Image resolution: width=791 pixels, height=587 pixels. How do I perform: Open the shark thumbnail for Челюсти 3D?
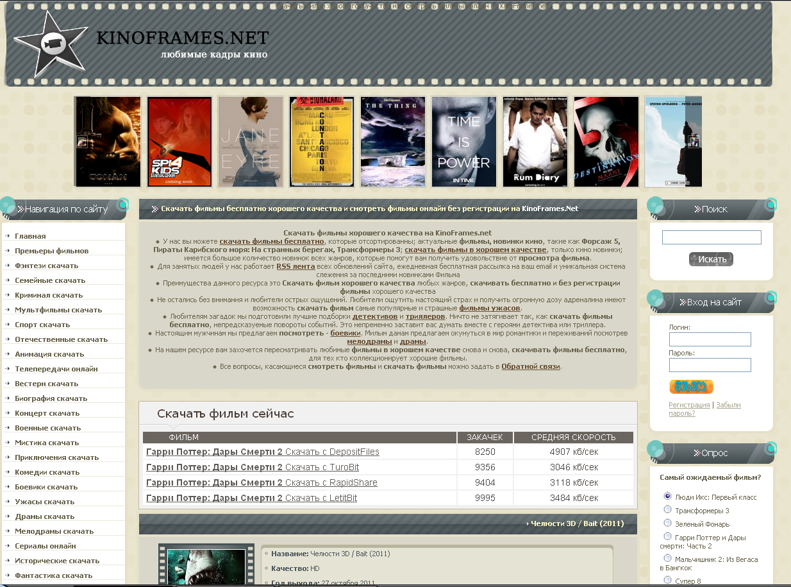coord(206,567)
